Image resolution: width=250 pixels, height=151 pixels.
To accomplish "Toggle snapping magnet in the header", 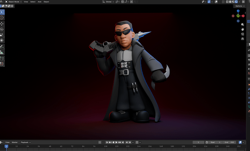I will [122, 2].
